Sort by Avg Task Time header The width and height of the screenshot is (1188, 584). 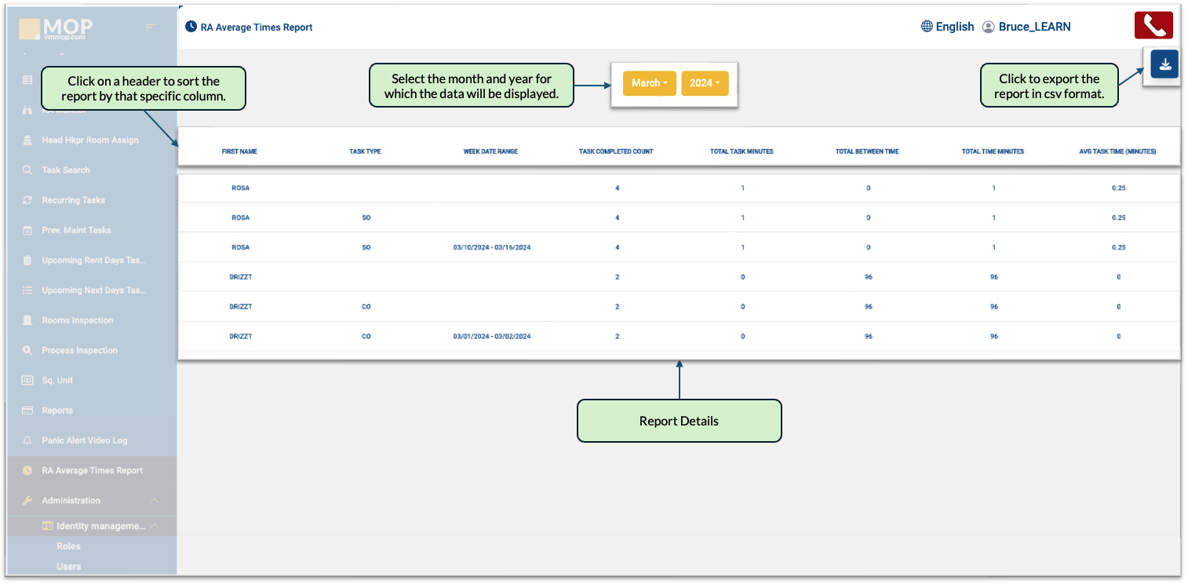(x=1117, y=151)
